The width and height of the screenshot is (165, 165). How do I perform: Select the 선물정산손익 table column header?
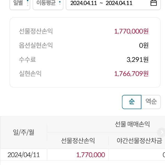(78, 141)
